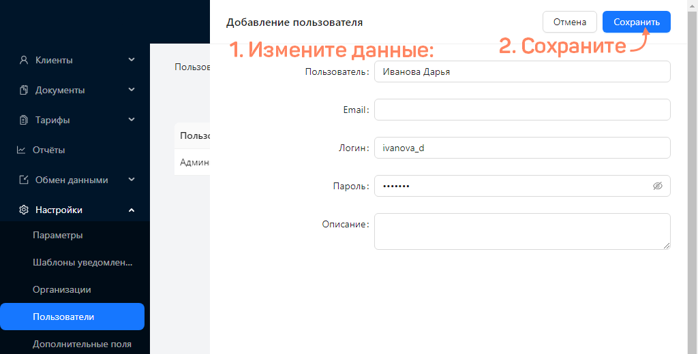698x354 pixels.
Task: Click the Логин: field label
Action: 354,148
